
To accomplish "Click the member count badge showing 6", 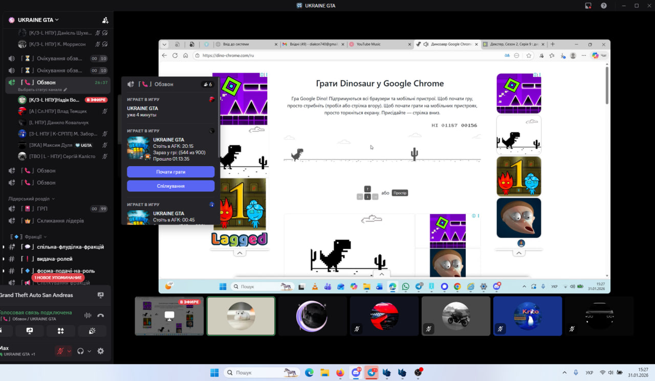I will click(207, 84).
